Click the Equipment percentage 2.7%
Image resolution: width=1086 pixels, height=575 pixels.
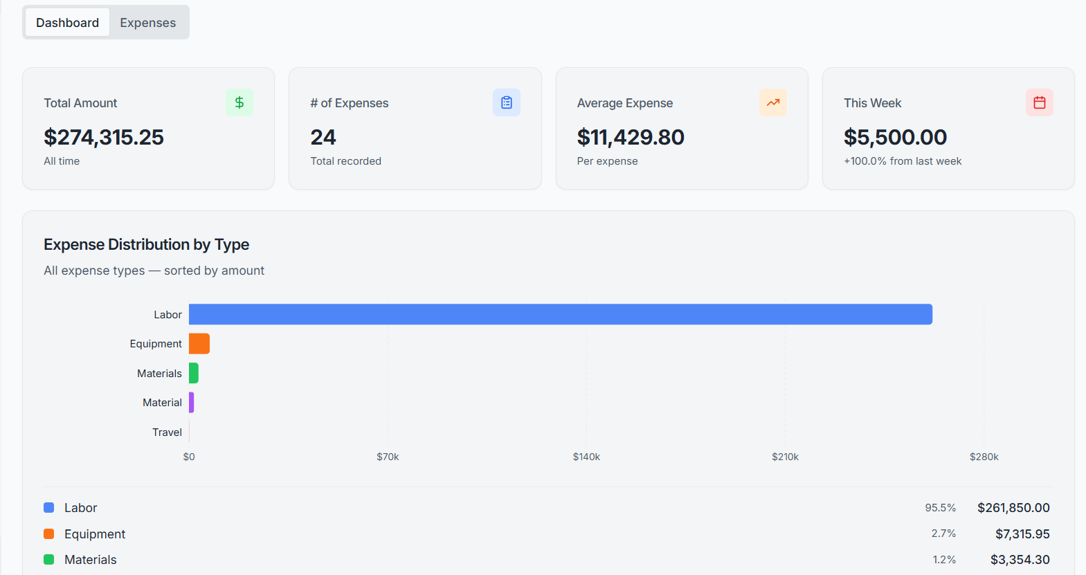[943, 533]
